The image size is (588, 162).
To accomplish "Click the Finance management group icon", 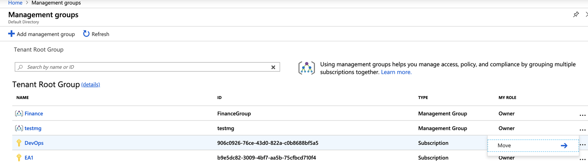I will coord(19,114).
